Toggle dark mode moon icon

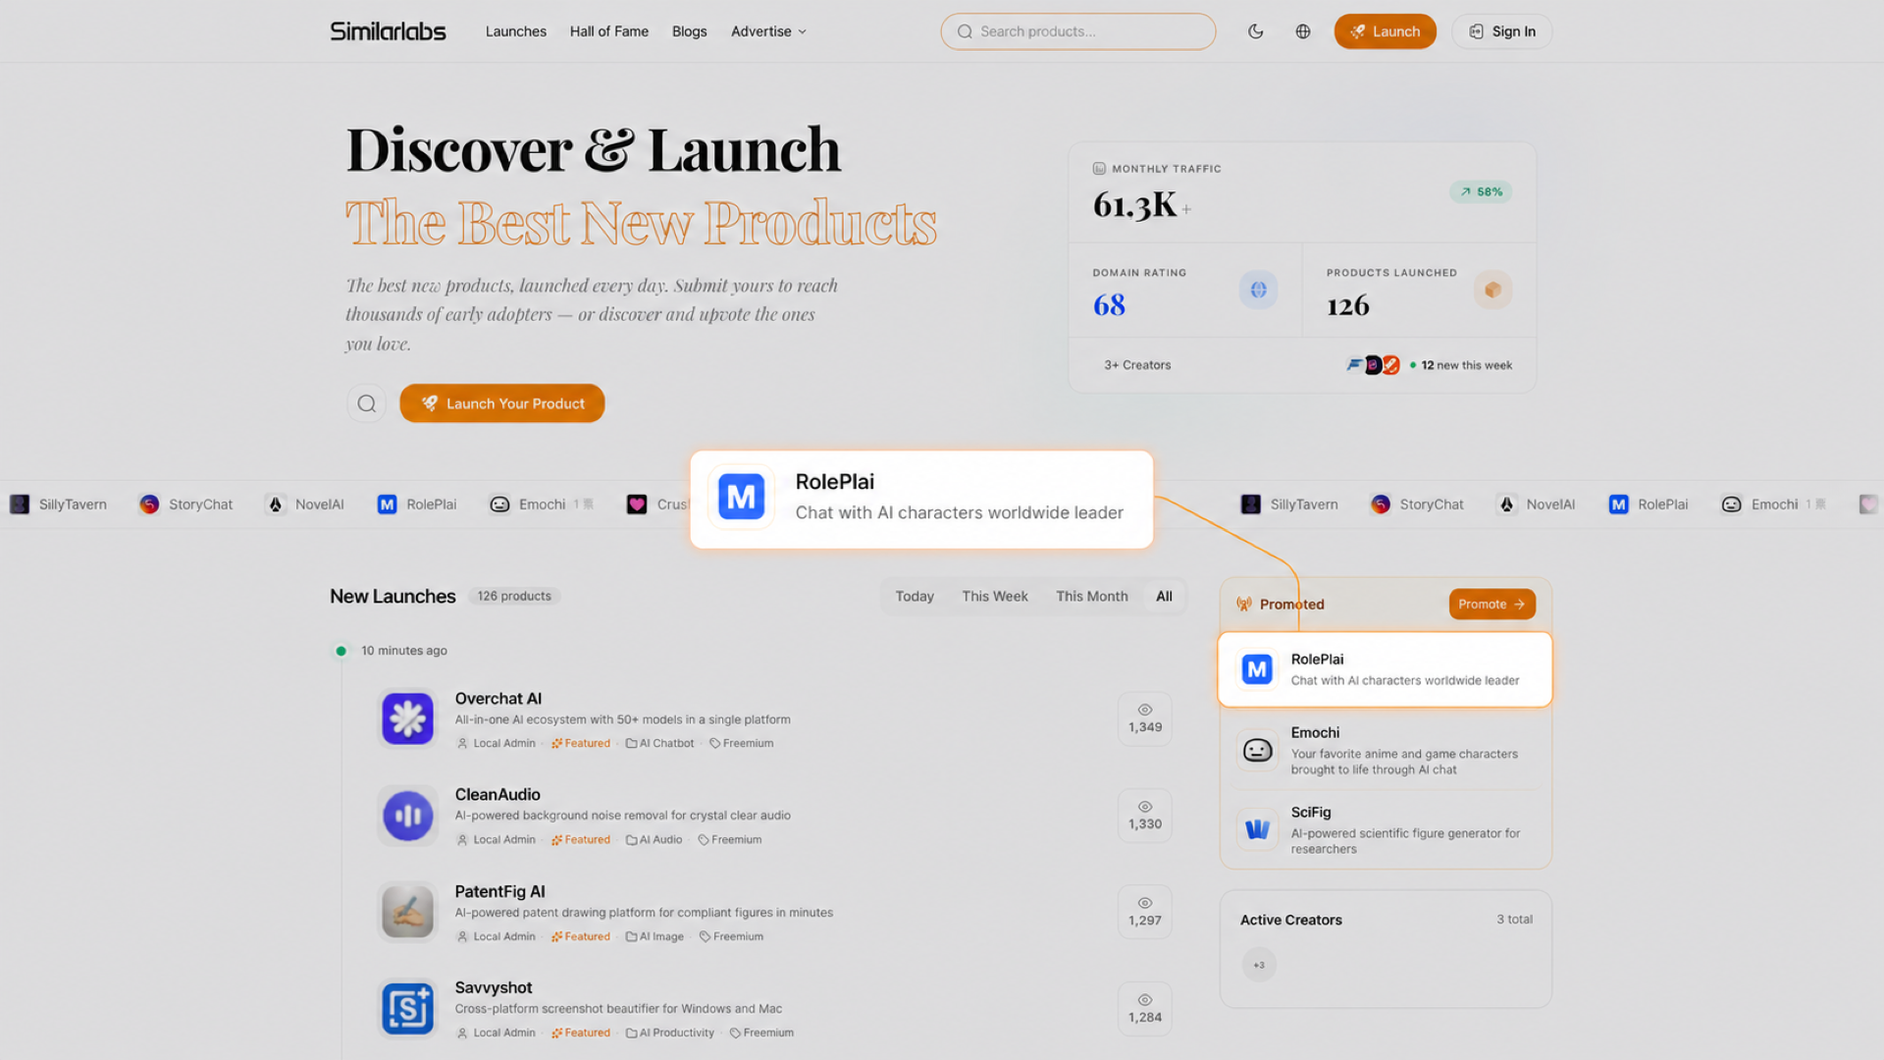click(1255, 31)
